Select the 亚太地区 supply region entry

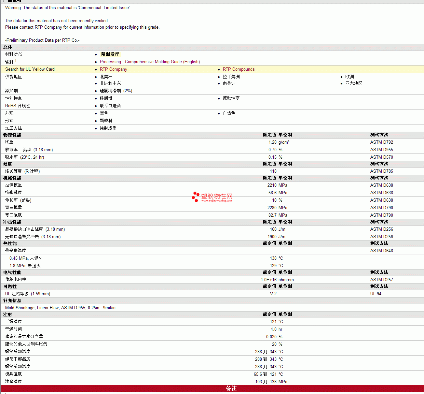[x=354, y=83]
